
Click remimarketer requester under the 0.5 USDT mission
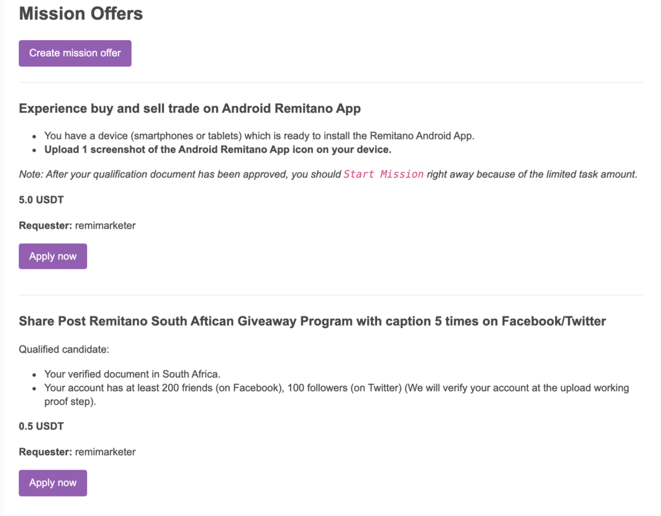105,452
